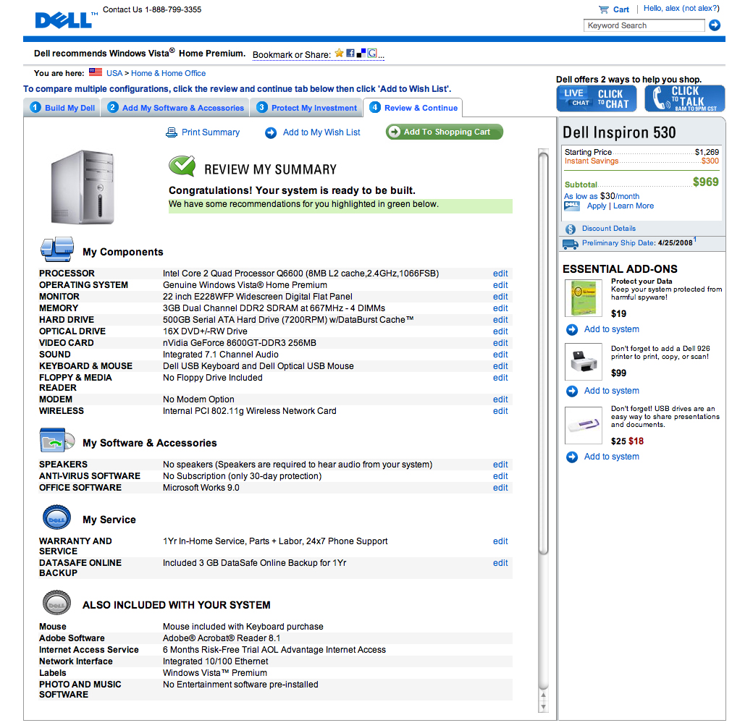Click the shipping truck icon

pos(570,244)
